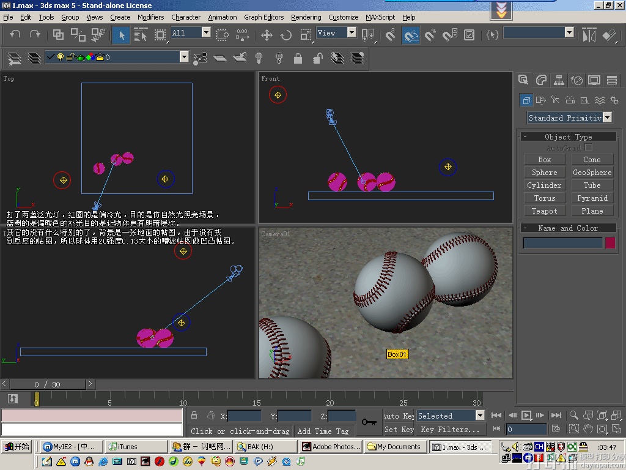Select the Select Object arrow tool
The image size is (626, 470).
coord(121,35)
